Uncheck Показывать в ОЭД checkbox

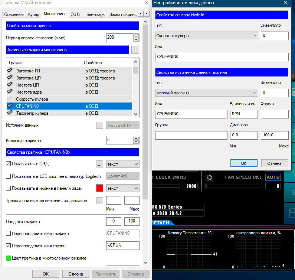coord(8,164)
